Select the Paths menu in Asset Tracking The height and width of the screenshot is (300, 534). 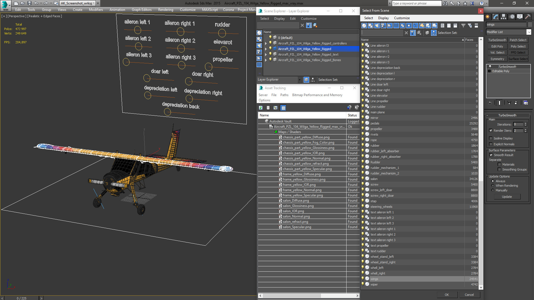[284, 95]
